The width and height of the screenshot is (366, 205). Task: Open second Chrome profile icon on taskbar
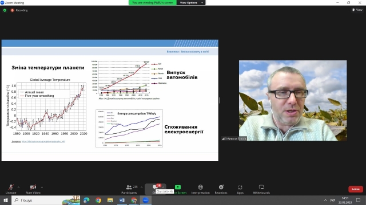[x=134, y=200]
